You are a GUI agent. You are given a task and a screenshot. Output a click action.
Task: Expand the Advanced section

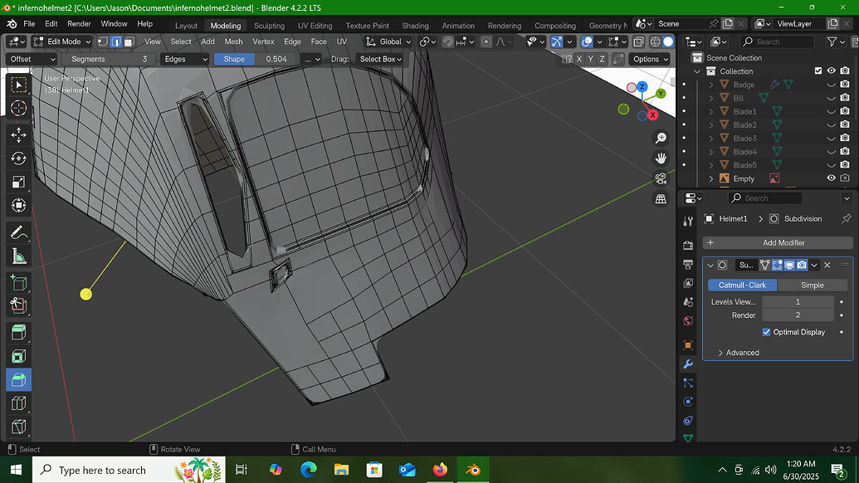coord(738,353)
